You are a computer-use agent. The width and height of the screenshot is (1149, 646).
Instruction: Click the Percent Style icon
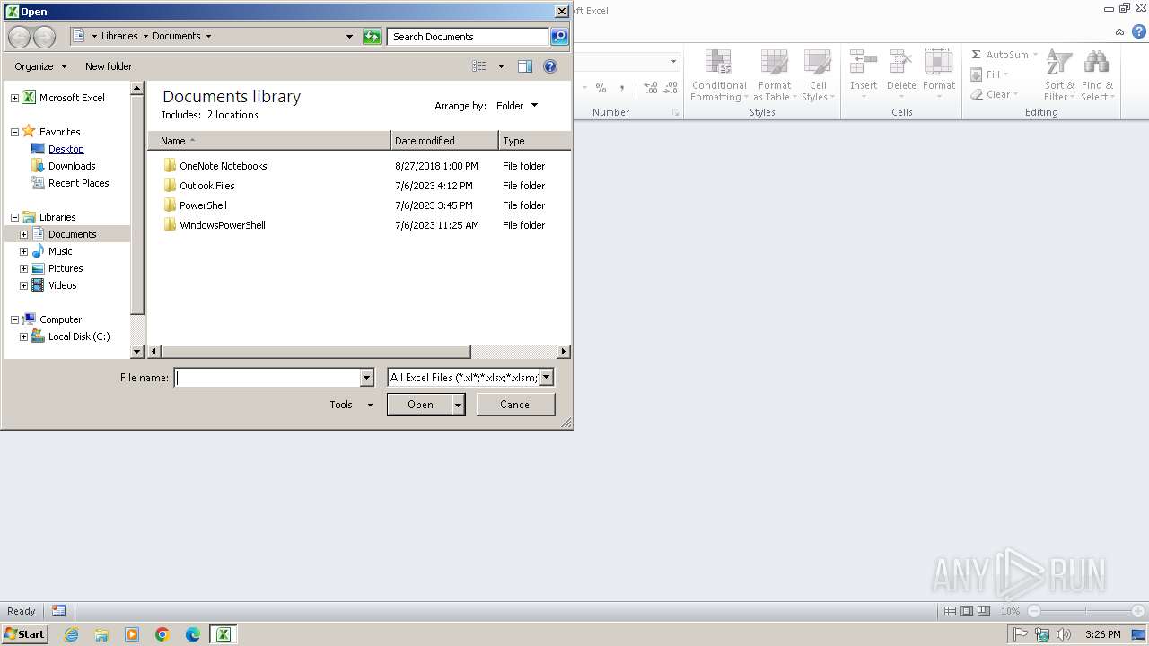[601, 88]
